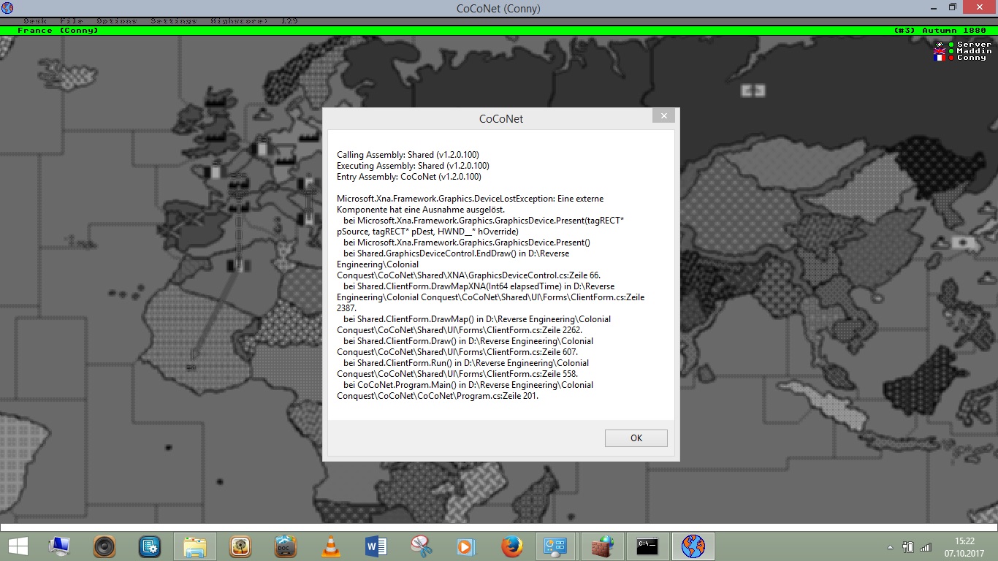This screenshot has height=561, width=998.
Task: Restore down the CoCoNet window
Action: (953, 7)
